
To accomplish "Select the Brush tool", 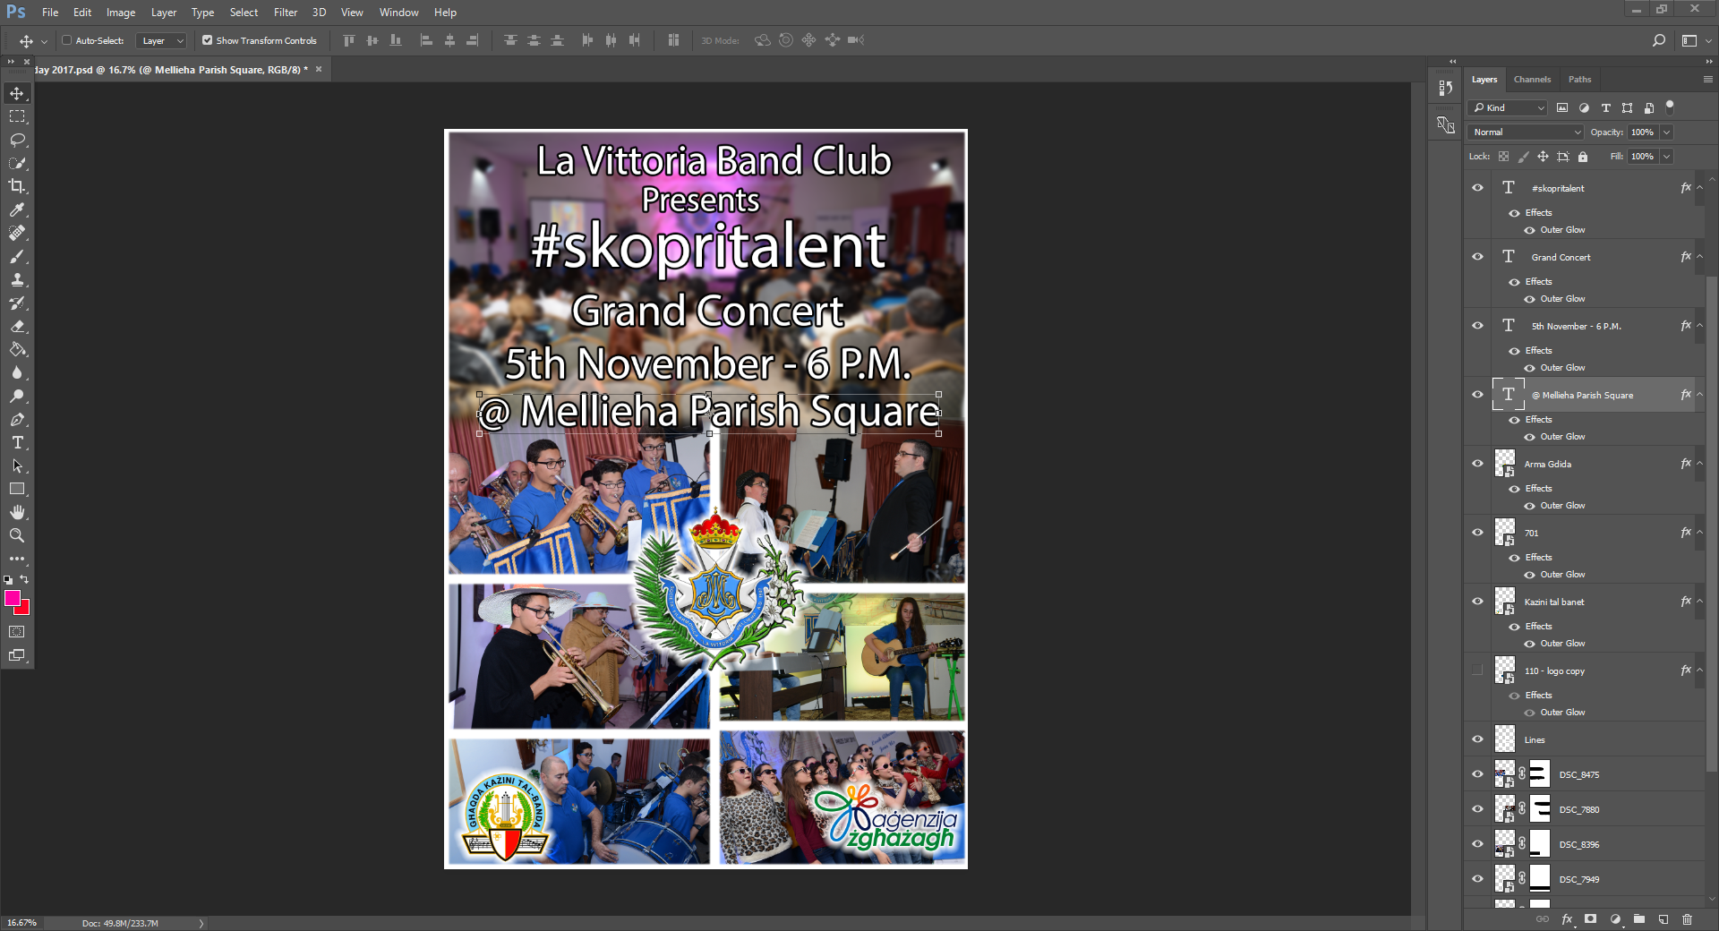I will [17, 257].
